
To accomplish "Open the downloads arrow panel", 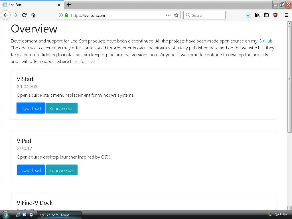I will click(x=248, y=15).
